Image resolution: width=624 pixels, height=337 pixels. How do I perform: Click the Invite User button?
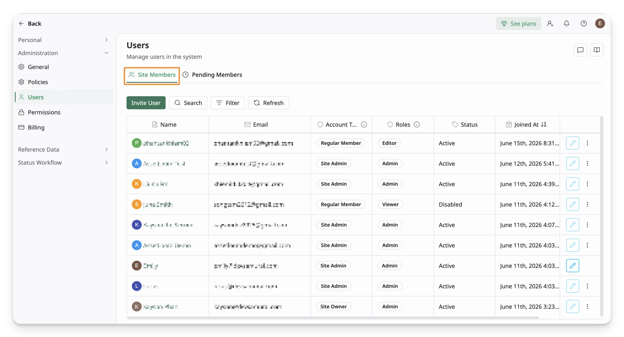point(146,103)
